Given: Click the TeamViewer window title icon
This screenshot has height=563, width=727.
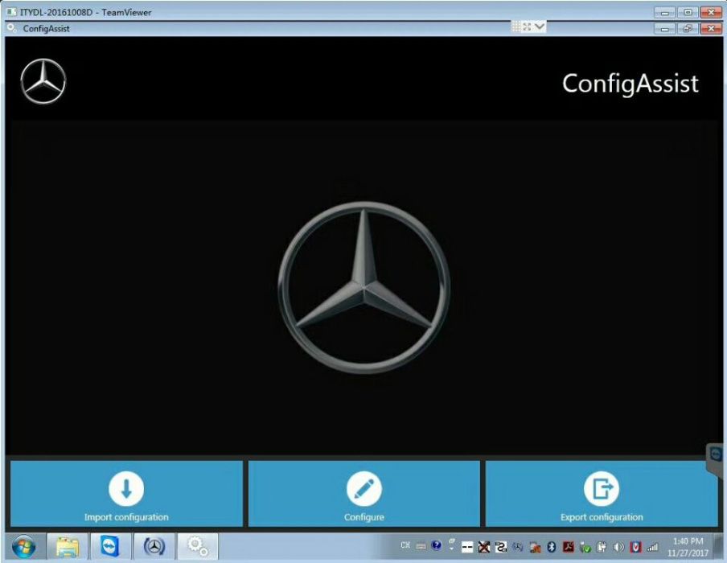Looking at the screenshot, I should coord(11,12).
